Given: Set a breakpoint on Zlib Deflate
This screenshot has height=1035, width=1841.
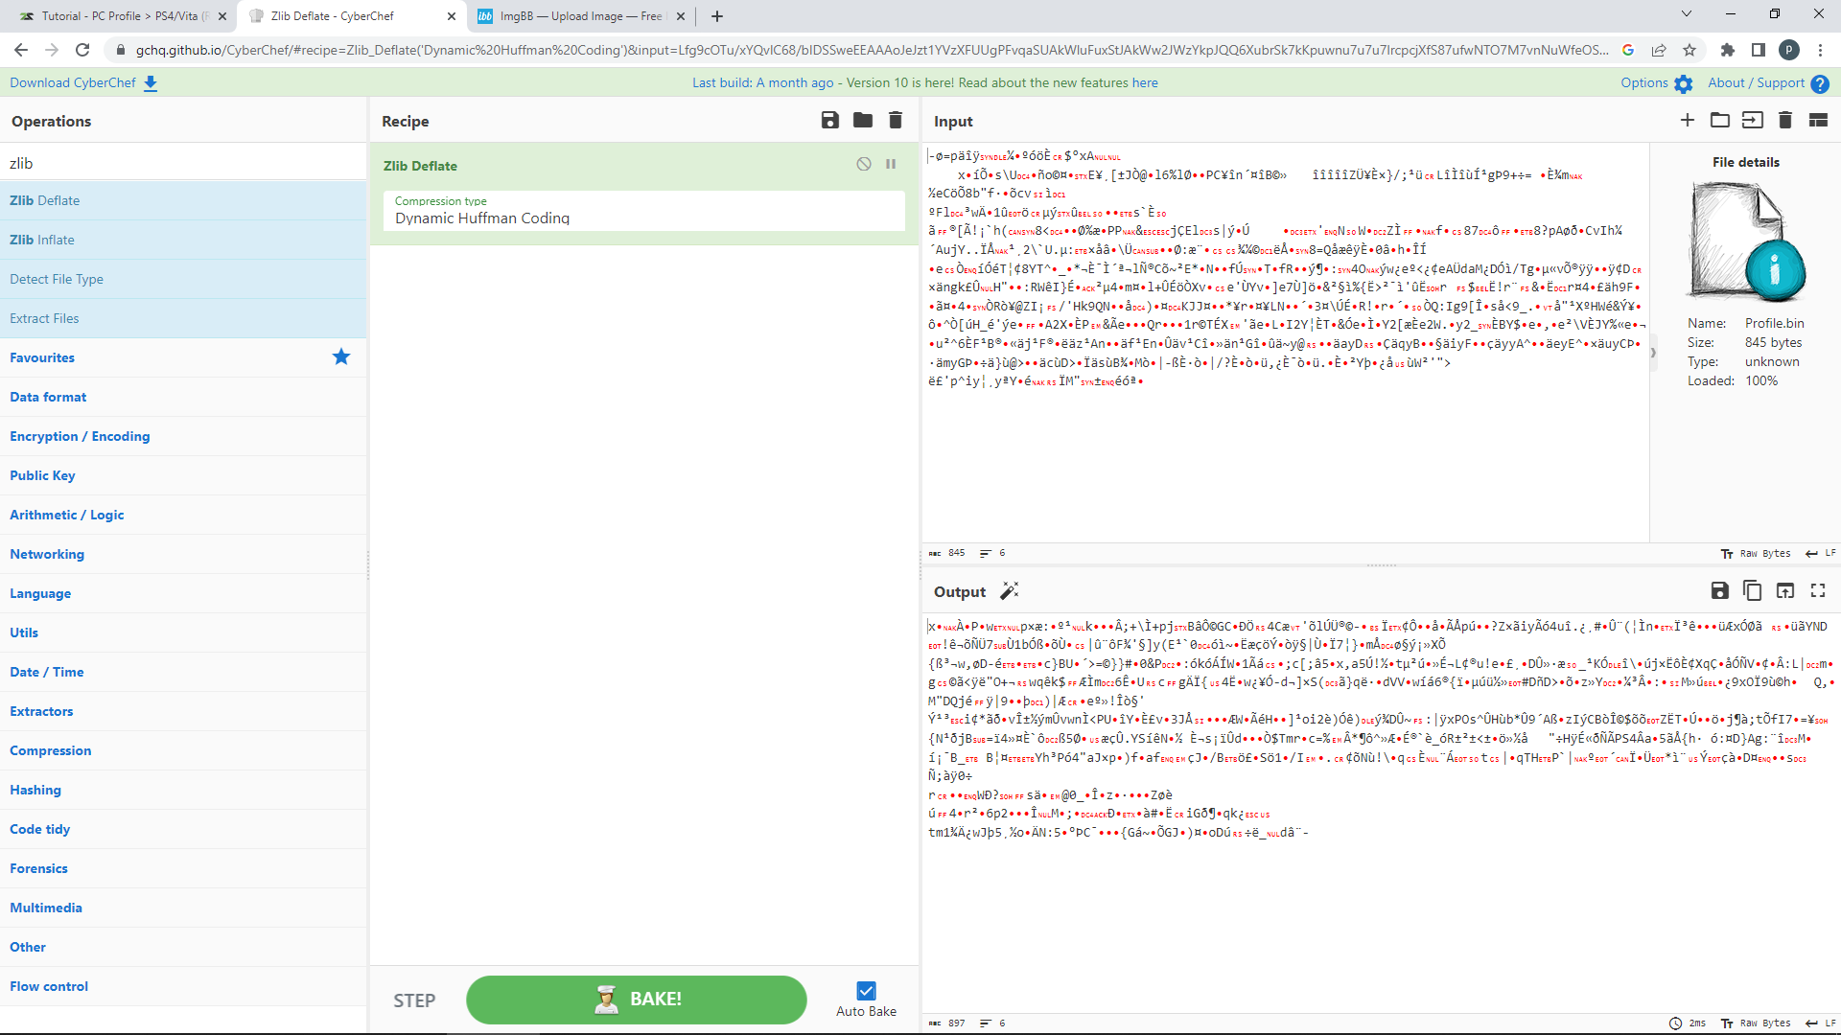Looking at the screenshot, I should coord(891,164).
